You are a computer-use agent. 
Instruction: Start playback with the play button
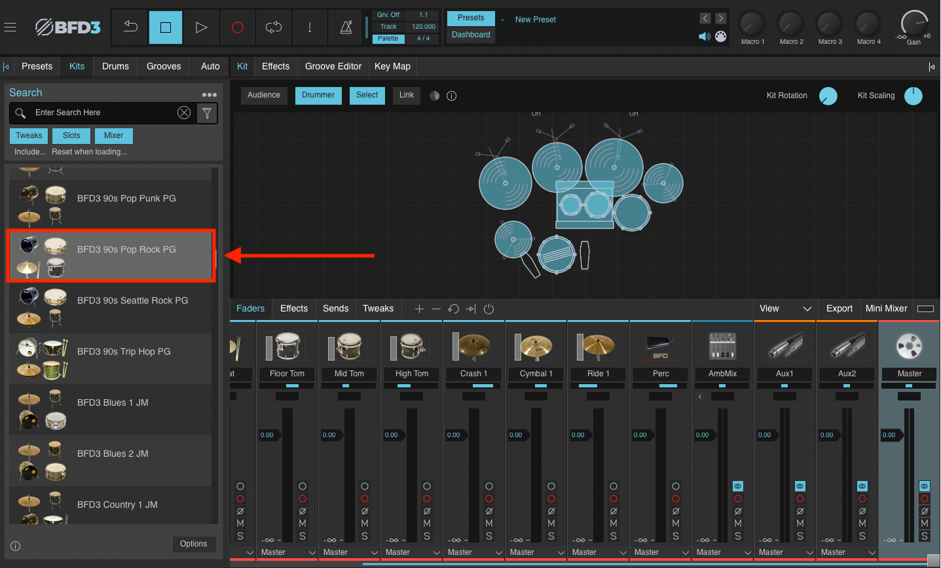[x=201, y=27]
